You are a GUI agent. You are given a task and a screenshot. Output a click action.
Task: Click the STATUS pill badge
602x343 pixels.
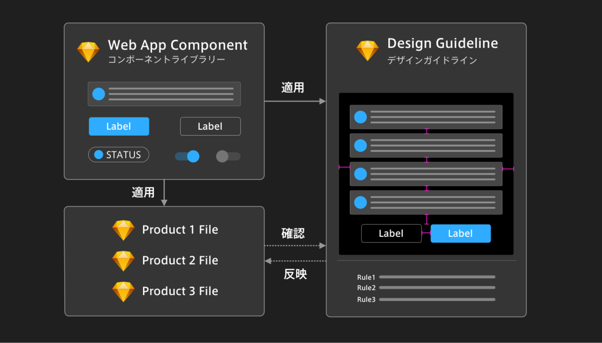click(119, 155)
